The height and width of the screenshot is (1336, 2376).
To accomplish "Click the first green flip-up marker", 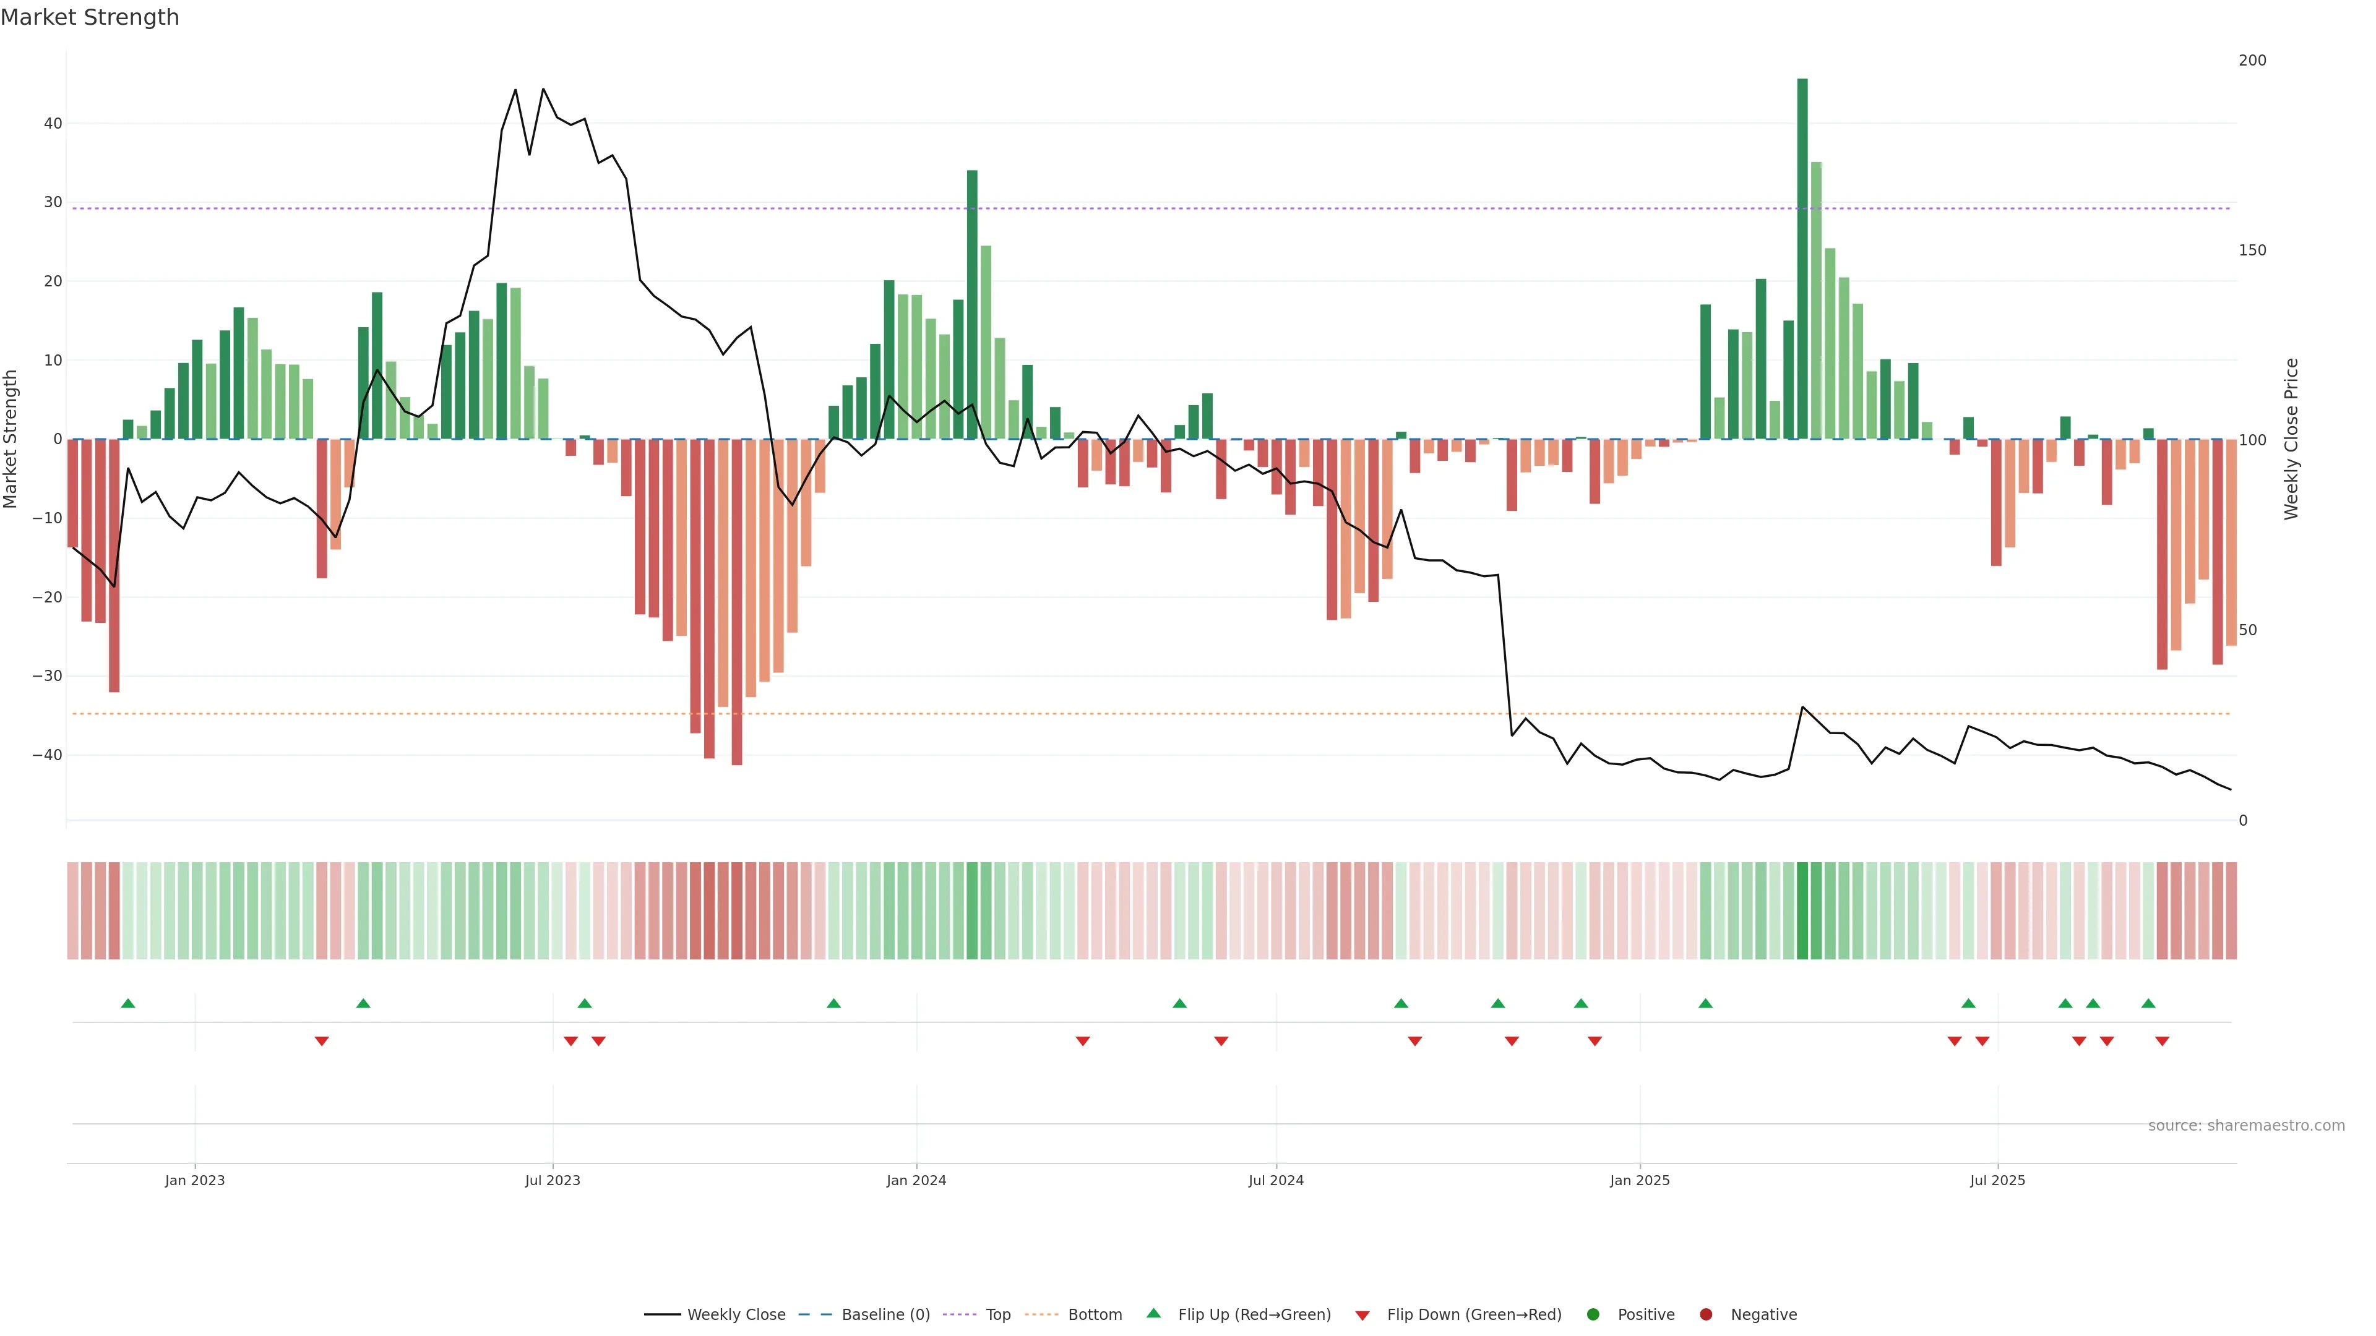I will point(128,1003).
